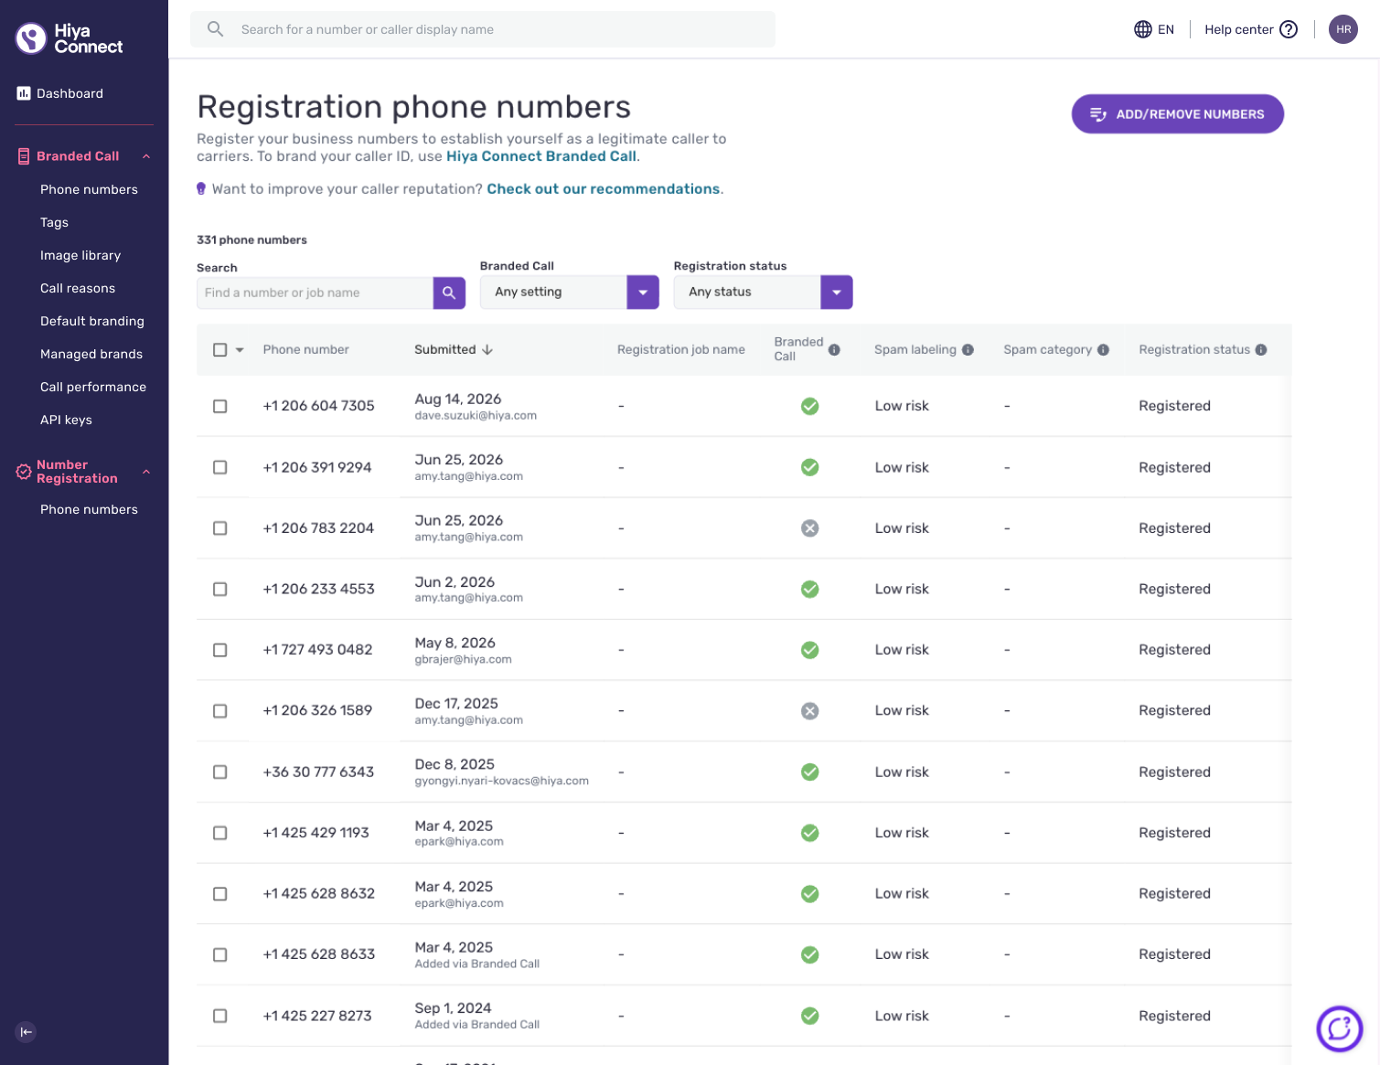The image size is (1380, 1065).
Task: Click the purple search magnifier button
Action: pos(449,293)
